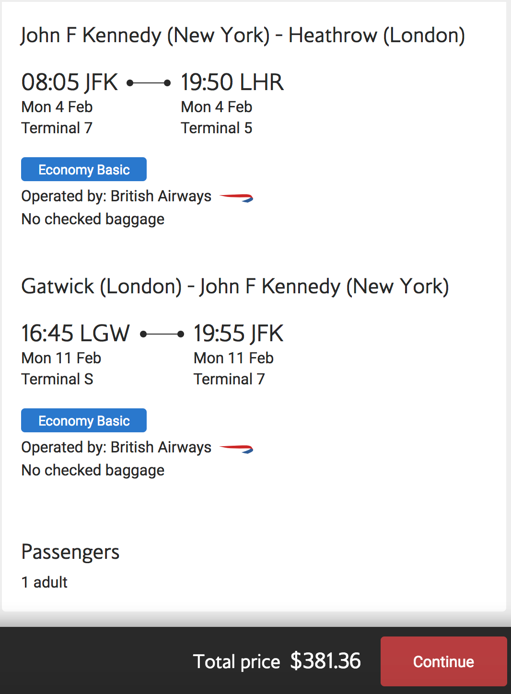Click the $381.36 total price amount
This screenshot has height=694, width=511.
pos(325,661)
